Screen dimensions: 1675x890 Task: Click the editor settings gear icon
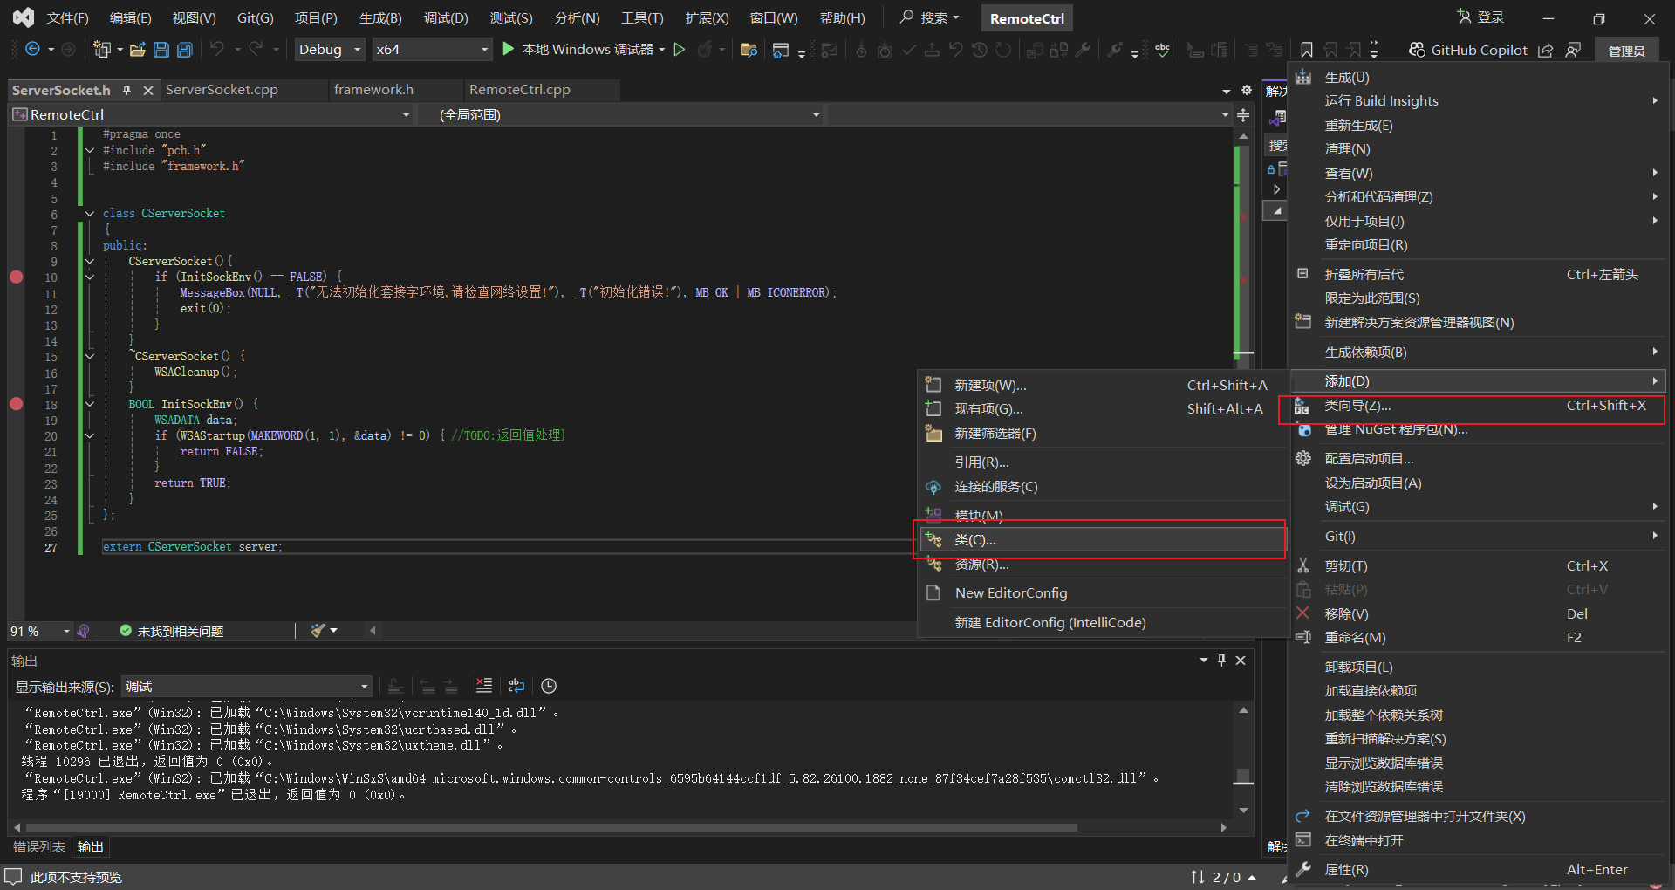(1247, 90)
